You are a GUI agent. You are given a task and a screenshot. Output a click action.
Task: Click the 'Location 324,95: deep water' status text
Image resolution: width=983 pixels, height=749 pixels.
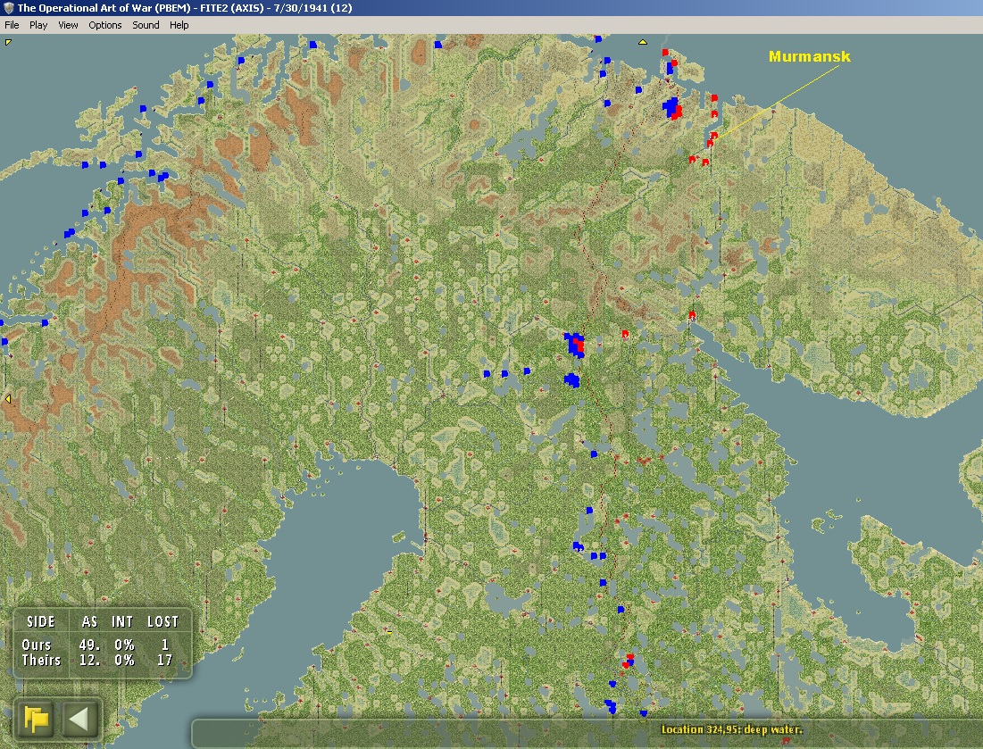(x=731, y=729)
